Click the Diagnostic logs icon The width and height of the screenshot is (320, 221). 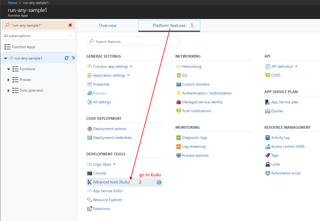coord(178,138)
